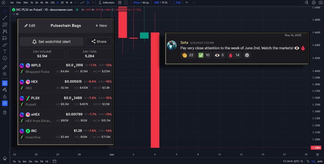Open the HEX token row
The image size is (324, 164).
[66, 85]
